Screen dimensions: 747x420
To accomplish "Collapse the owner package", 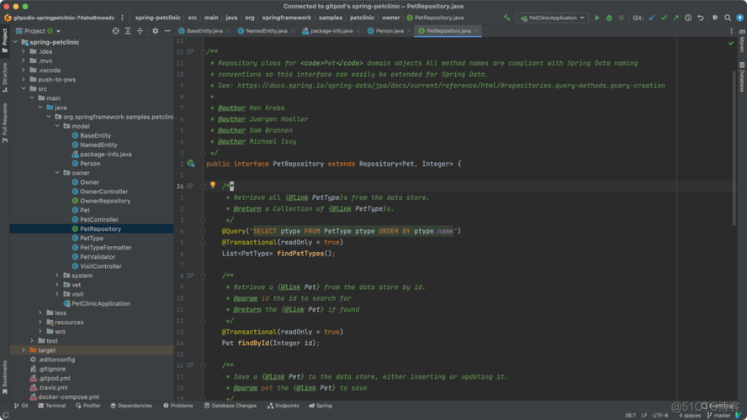I will (57, 173).
